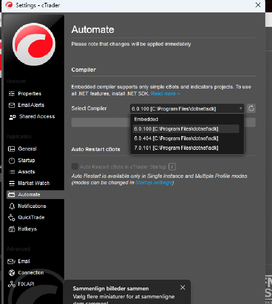Click the Assets list icon
The height and width of the screenshot is (304, 272).
click(x=12, y=172)
